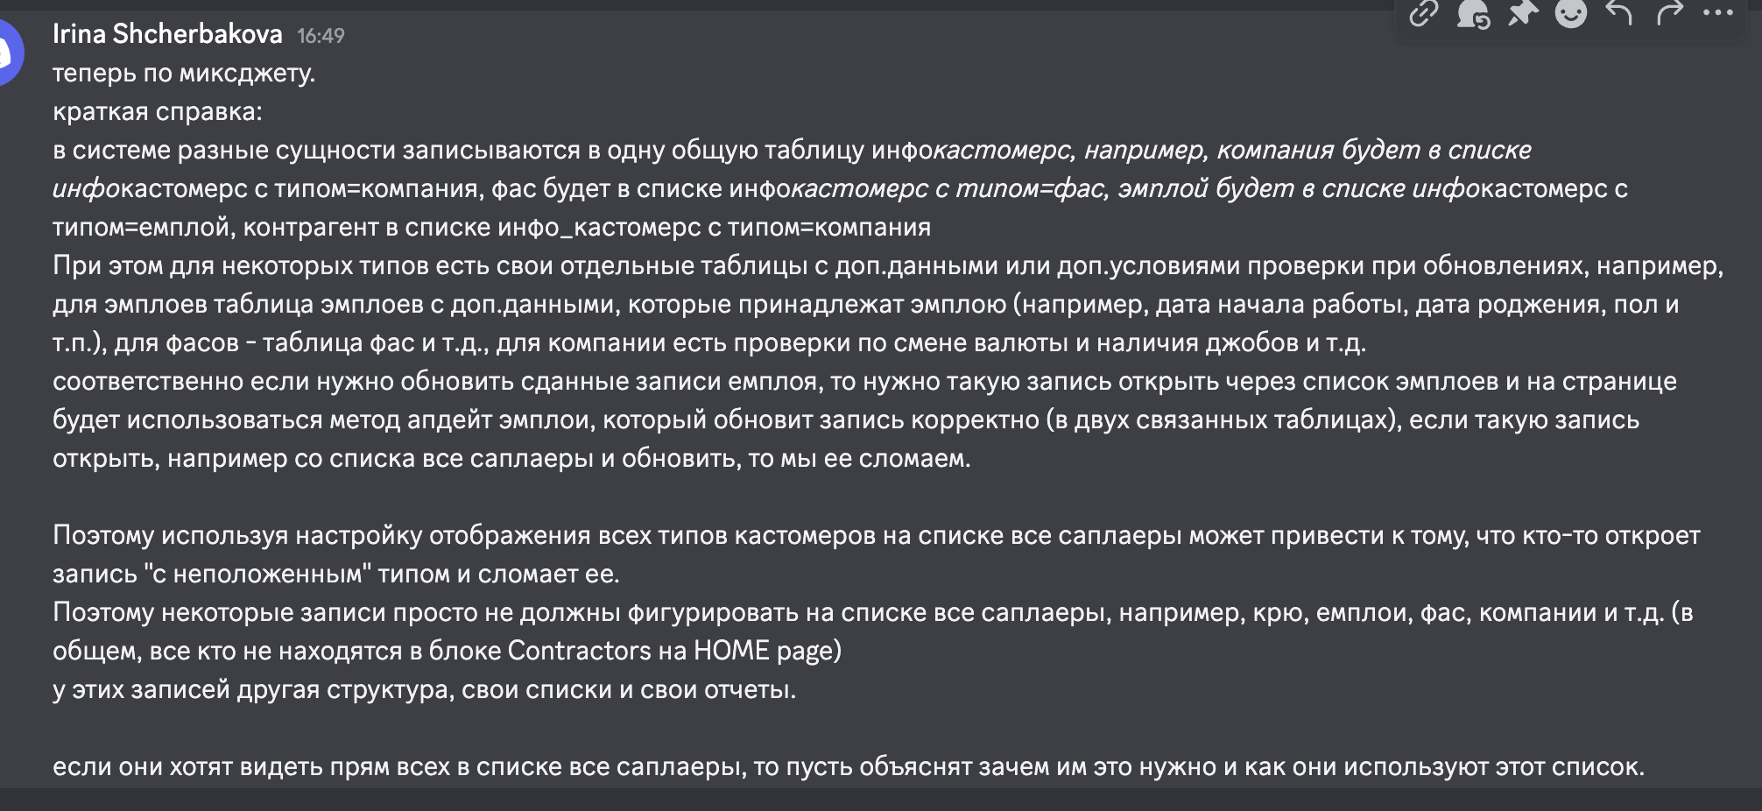Forward the message using right arrow icon
Image resolution: width=1762 pixels, height=811 pixels.
[1670, 13]
